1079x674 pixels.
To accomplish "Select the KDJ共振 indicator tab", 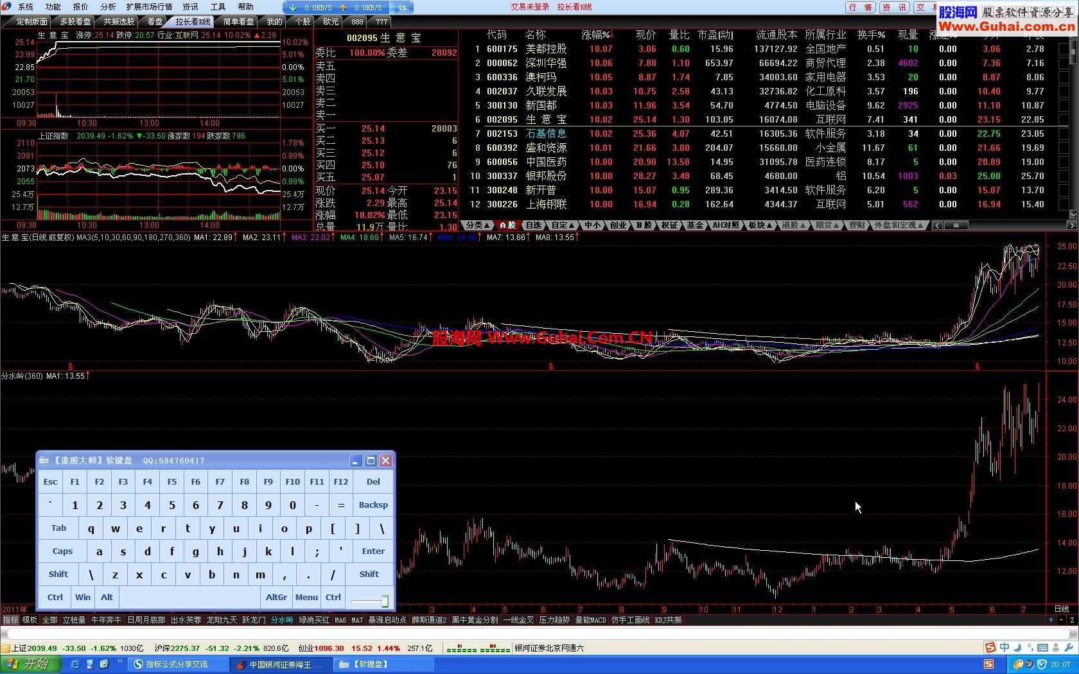I will pyautogui.click(x=668, y=620).
